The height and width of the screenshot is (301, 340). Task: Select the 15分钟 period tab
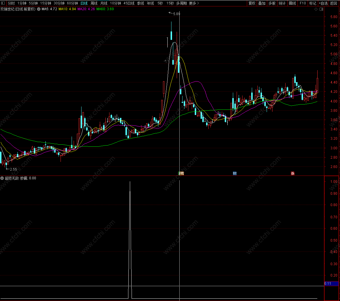point(45,3)
